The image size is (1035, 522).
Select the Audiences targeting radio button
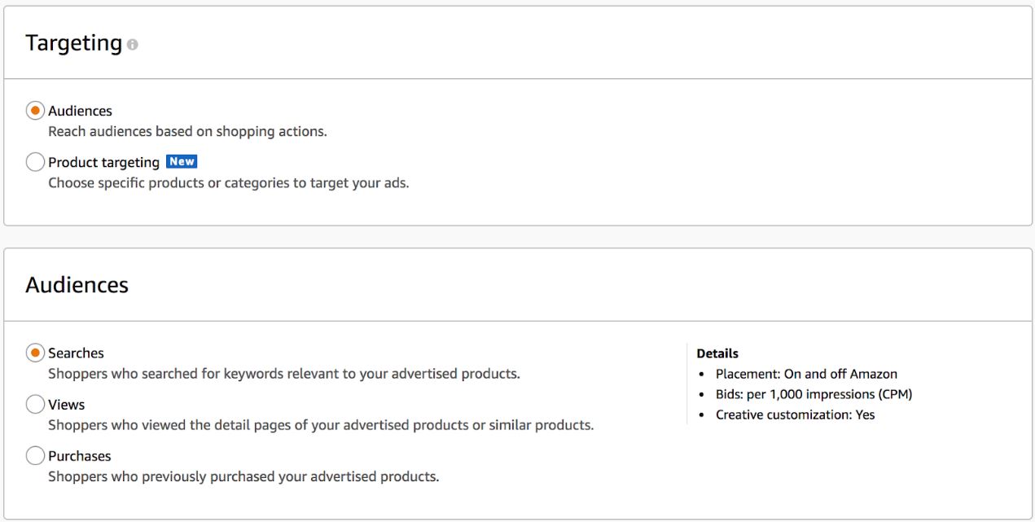point(35,111)
